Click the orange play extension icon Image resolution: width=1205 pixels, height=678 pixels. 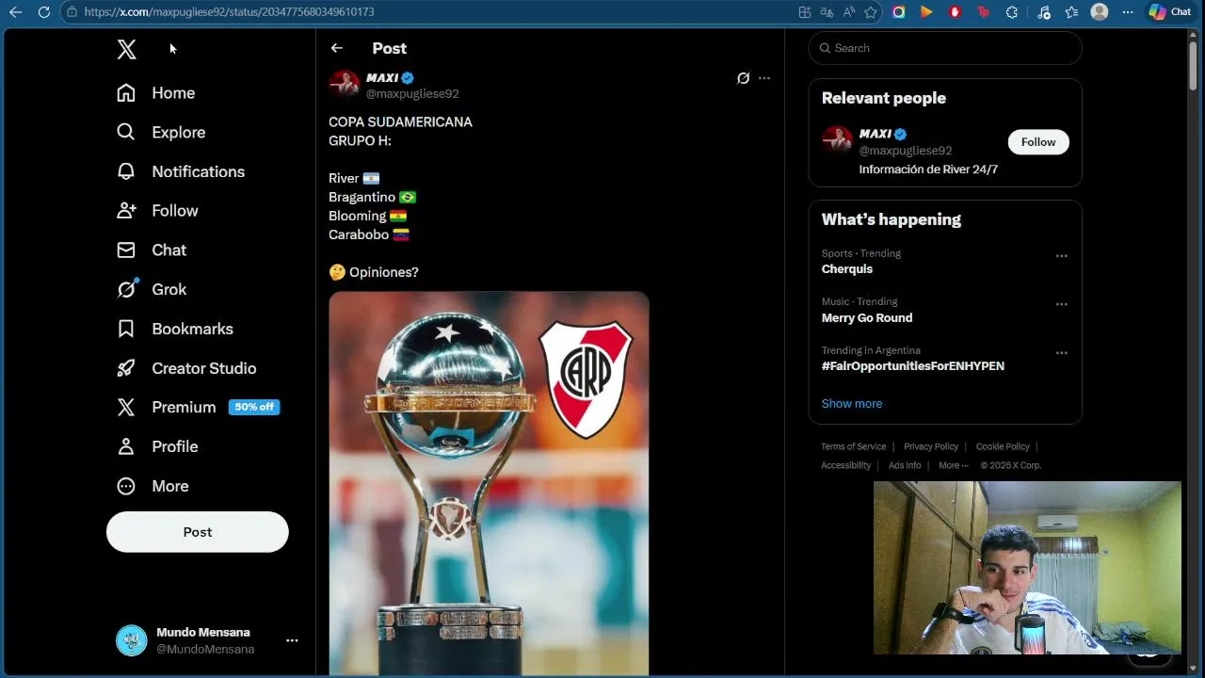[927, 12]
